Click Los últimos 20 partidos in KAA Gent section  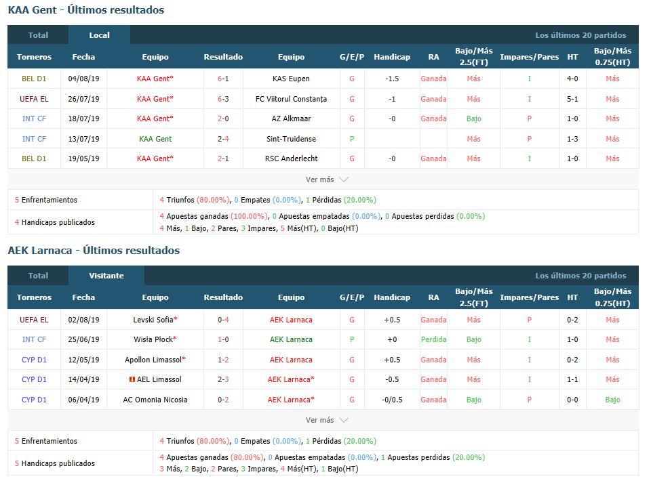click(x=580, y=35)
